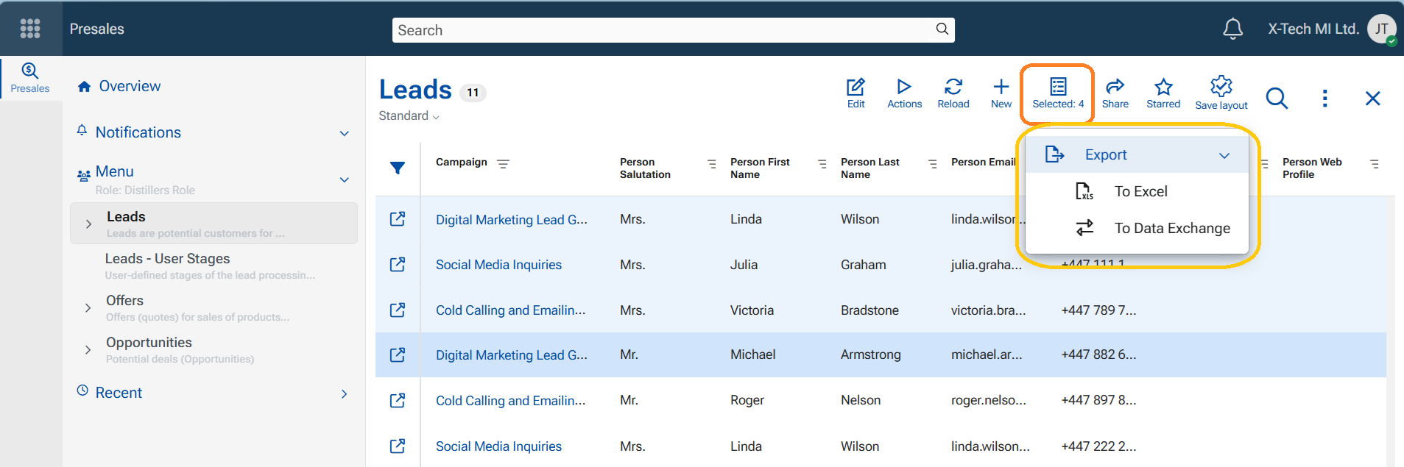
Task: Open the app launcher grid icon
Action: tap(30, 29)
